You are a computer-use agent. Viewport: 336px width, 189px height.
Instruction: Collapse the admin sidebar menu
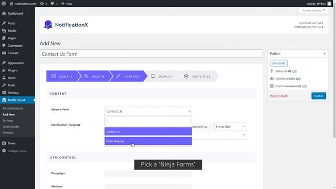pyautogui.click(x=14, y=151)
